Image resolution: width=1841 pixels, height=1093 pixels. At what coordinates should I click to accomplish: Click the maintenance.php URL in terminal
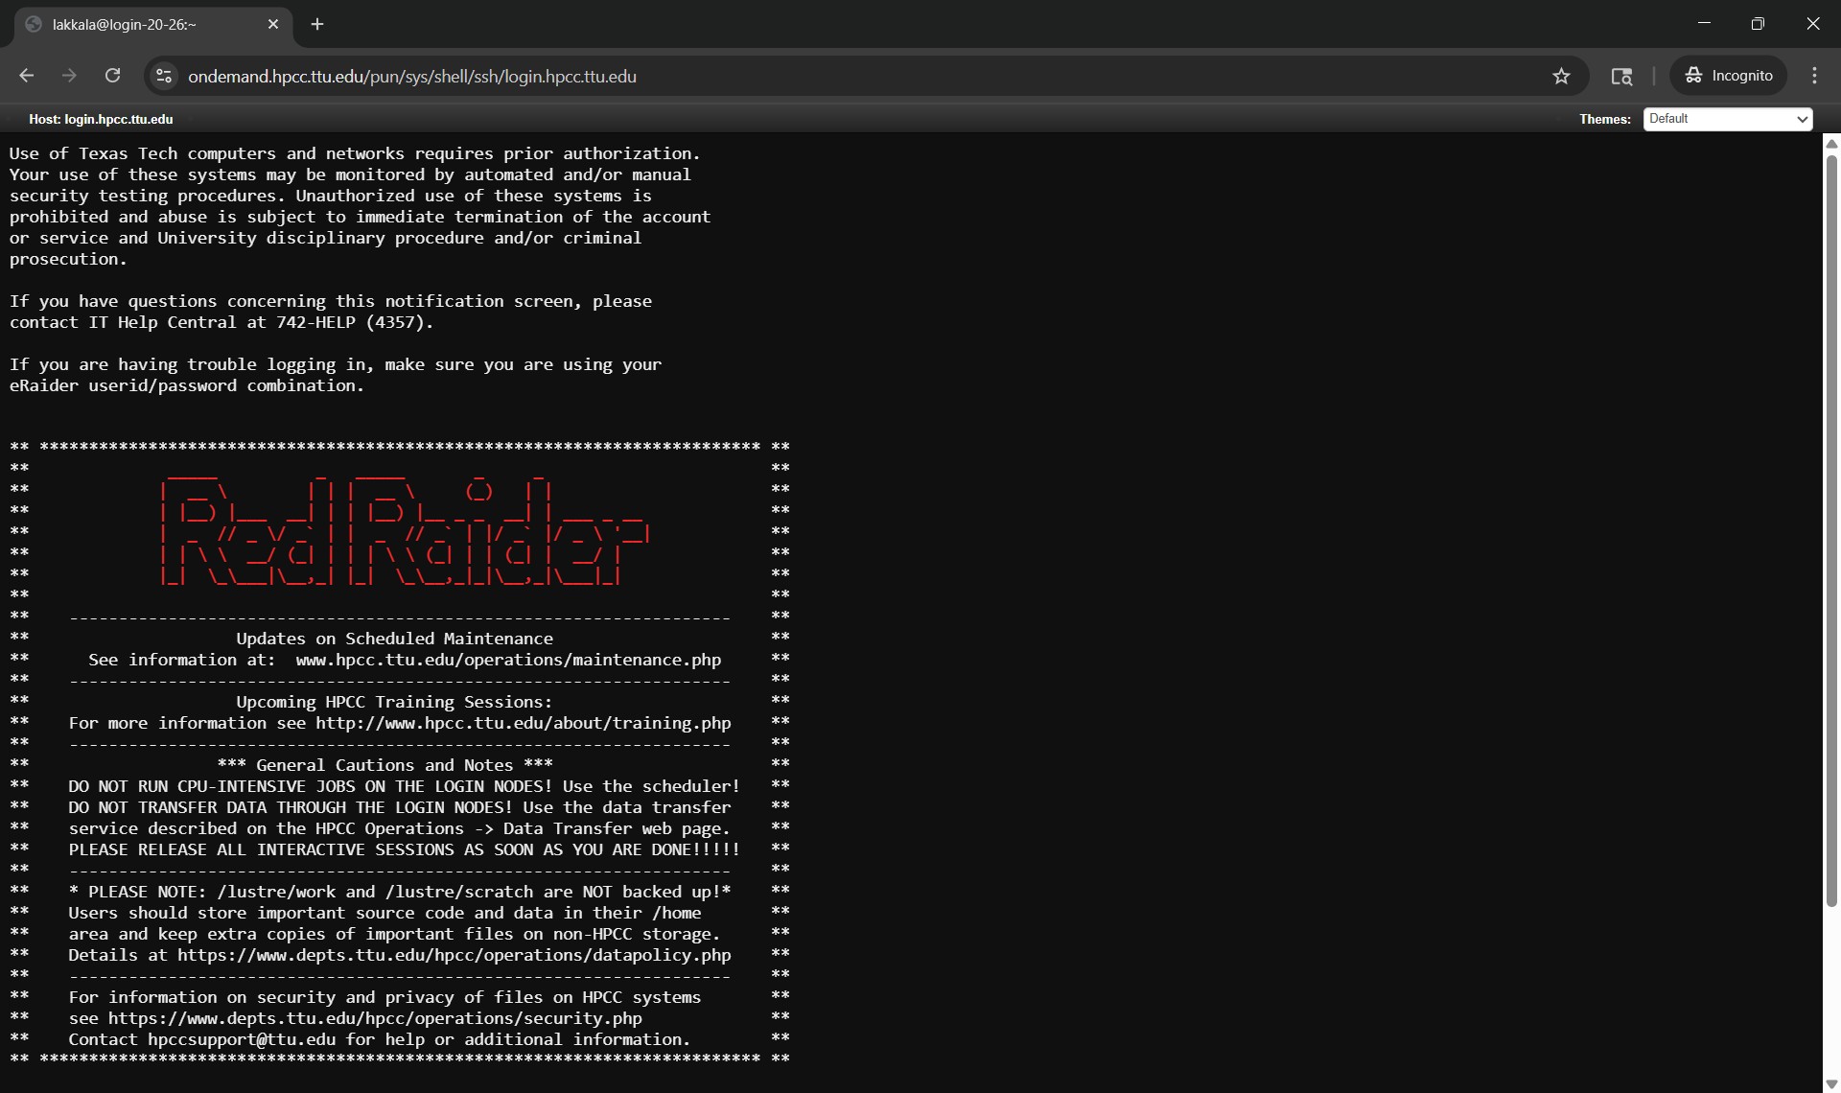(508, 660)
